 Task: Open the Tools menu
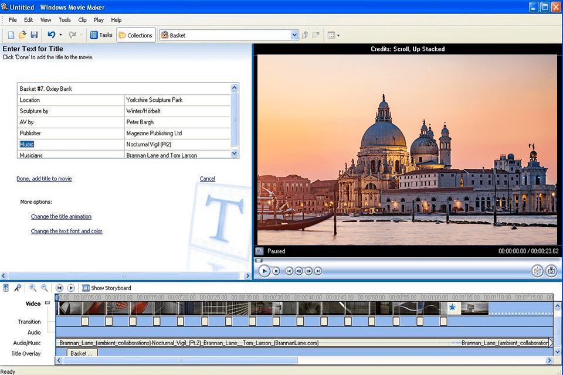65,20
